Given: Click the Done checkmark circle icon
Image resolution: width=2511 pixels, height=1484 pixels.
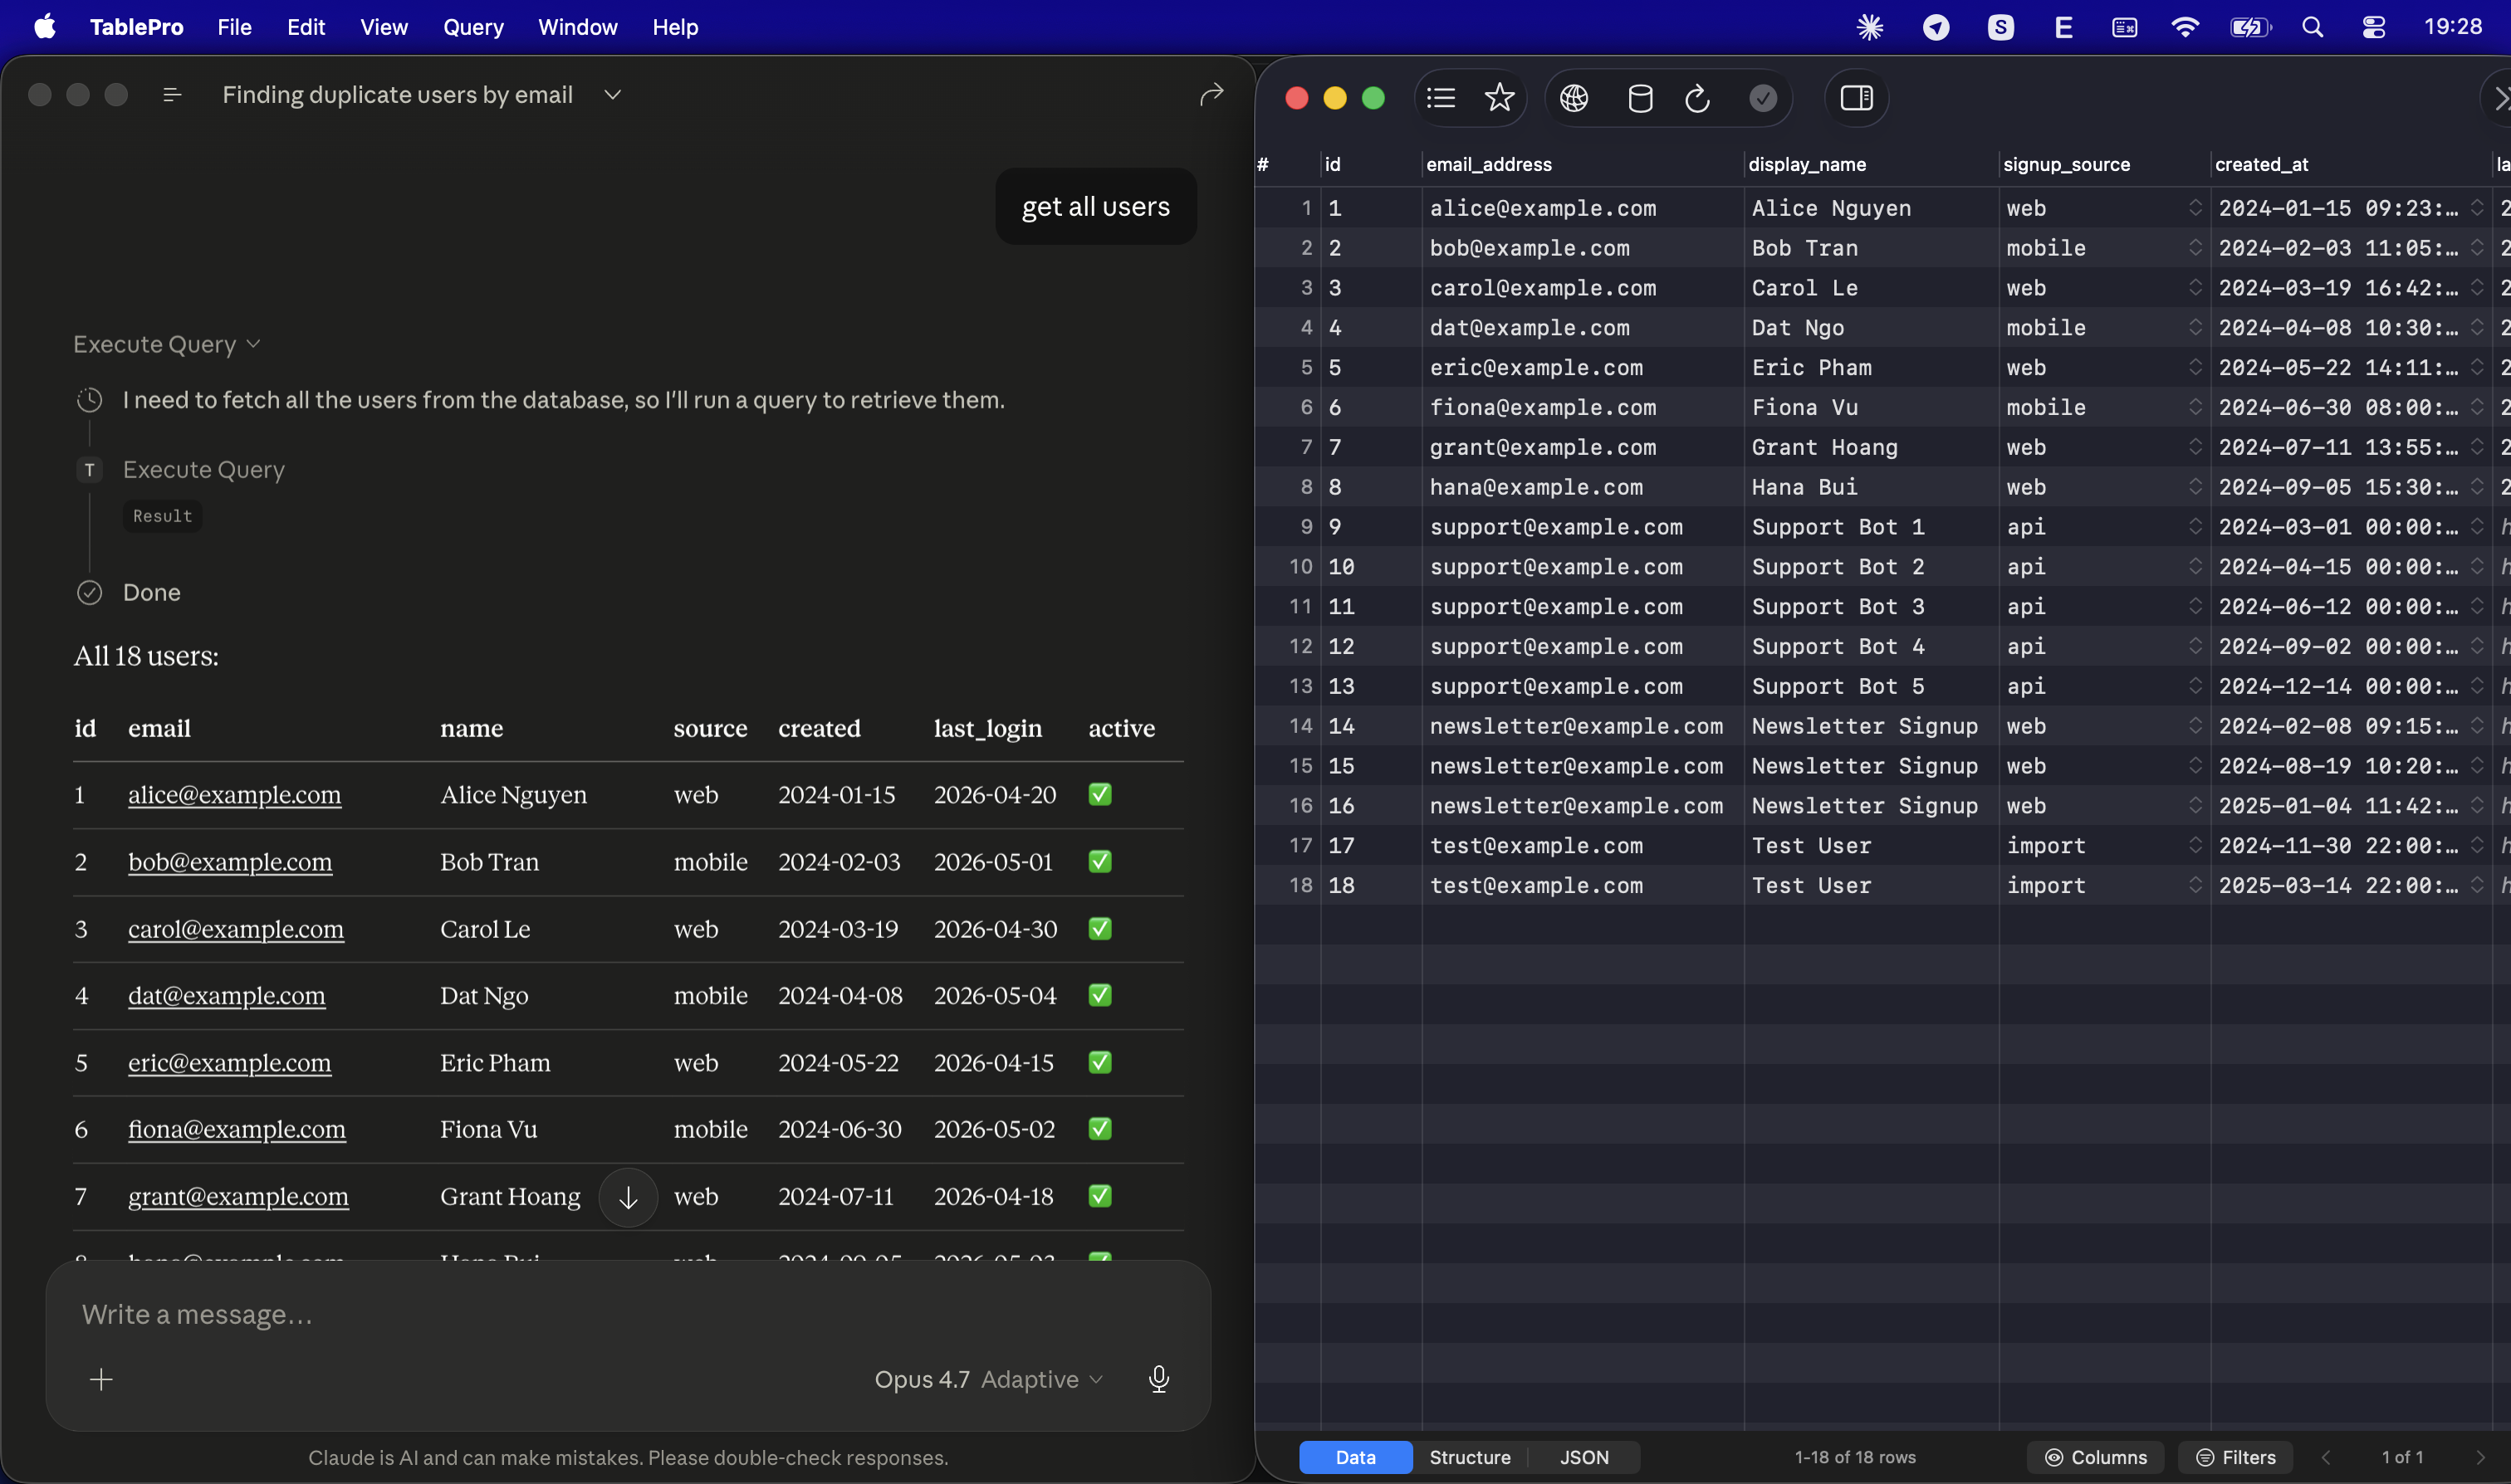Looking at the screenshot, I should 89,593.
